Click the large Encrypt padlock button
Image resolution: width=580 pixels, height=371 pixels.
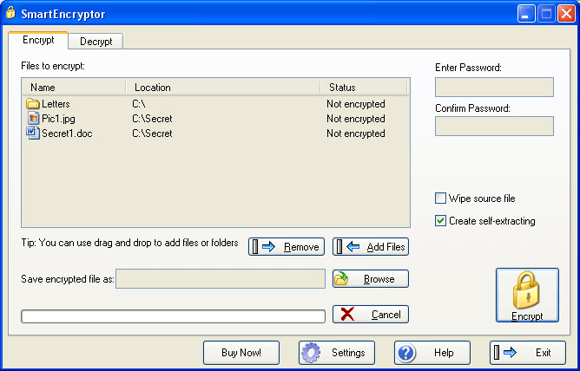tap(527, 296)
